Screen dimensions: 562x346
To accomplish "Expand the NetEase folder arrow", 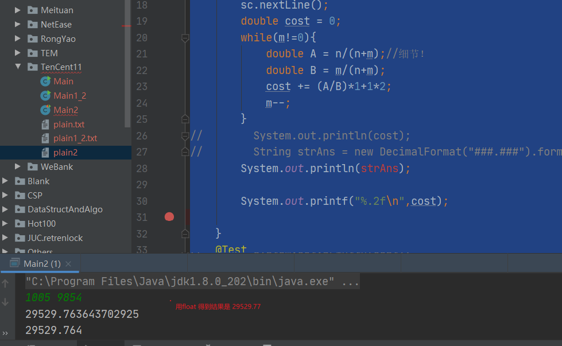I will 17,24.
